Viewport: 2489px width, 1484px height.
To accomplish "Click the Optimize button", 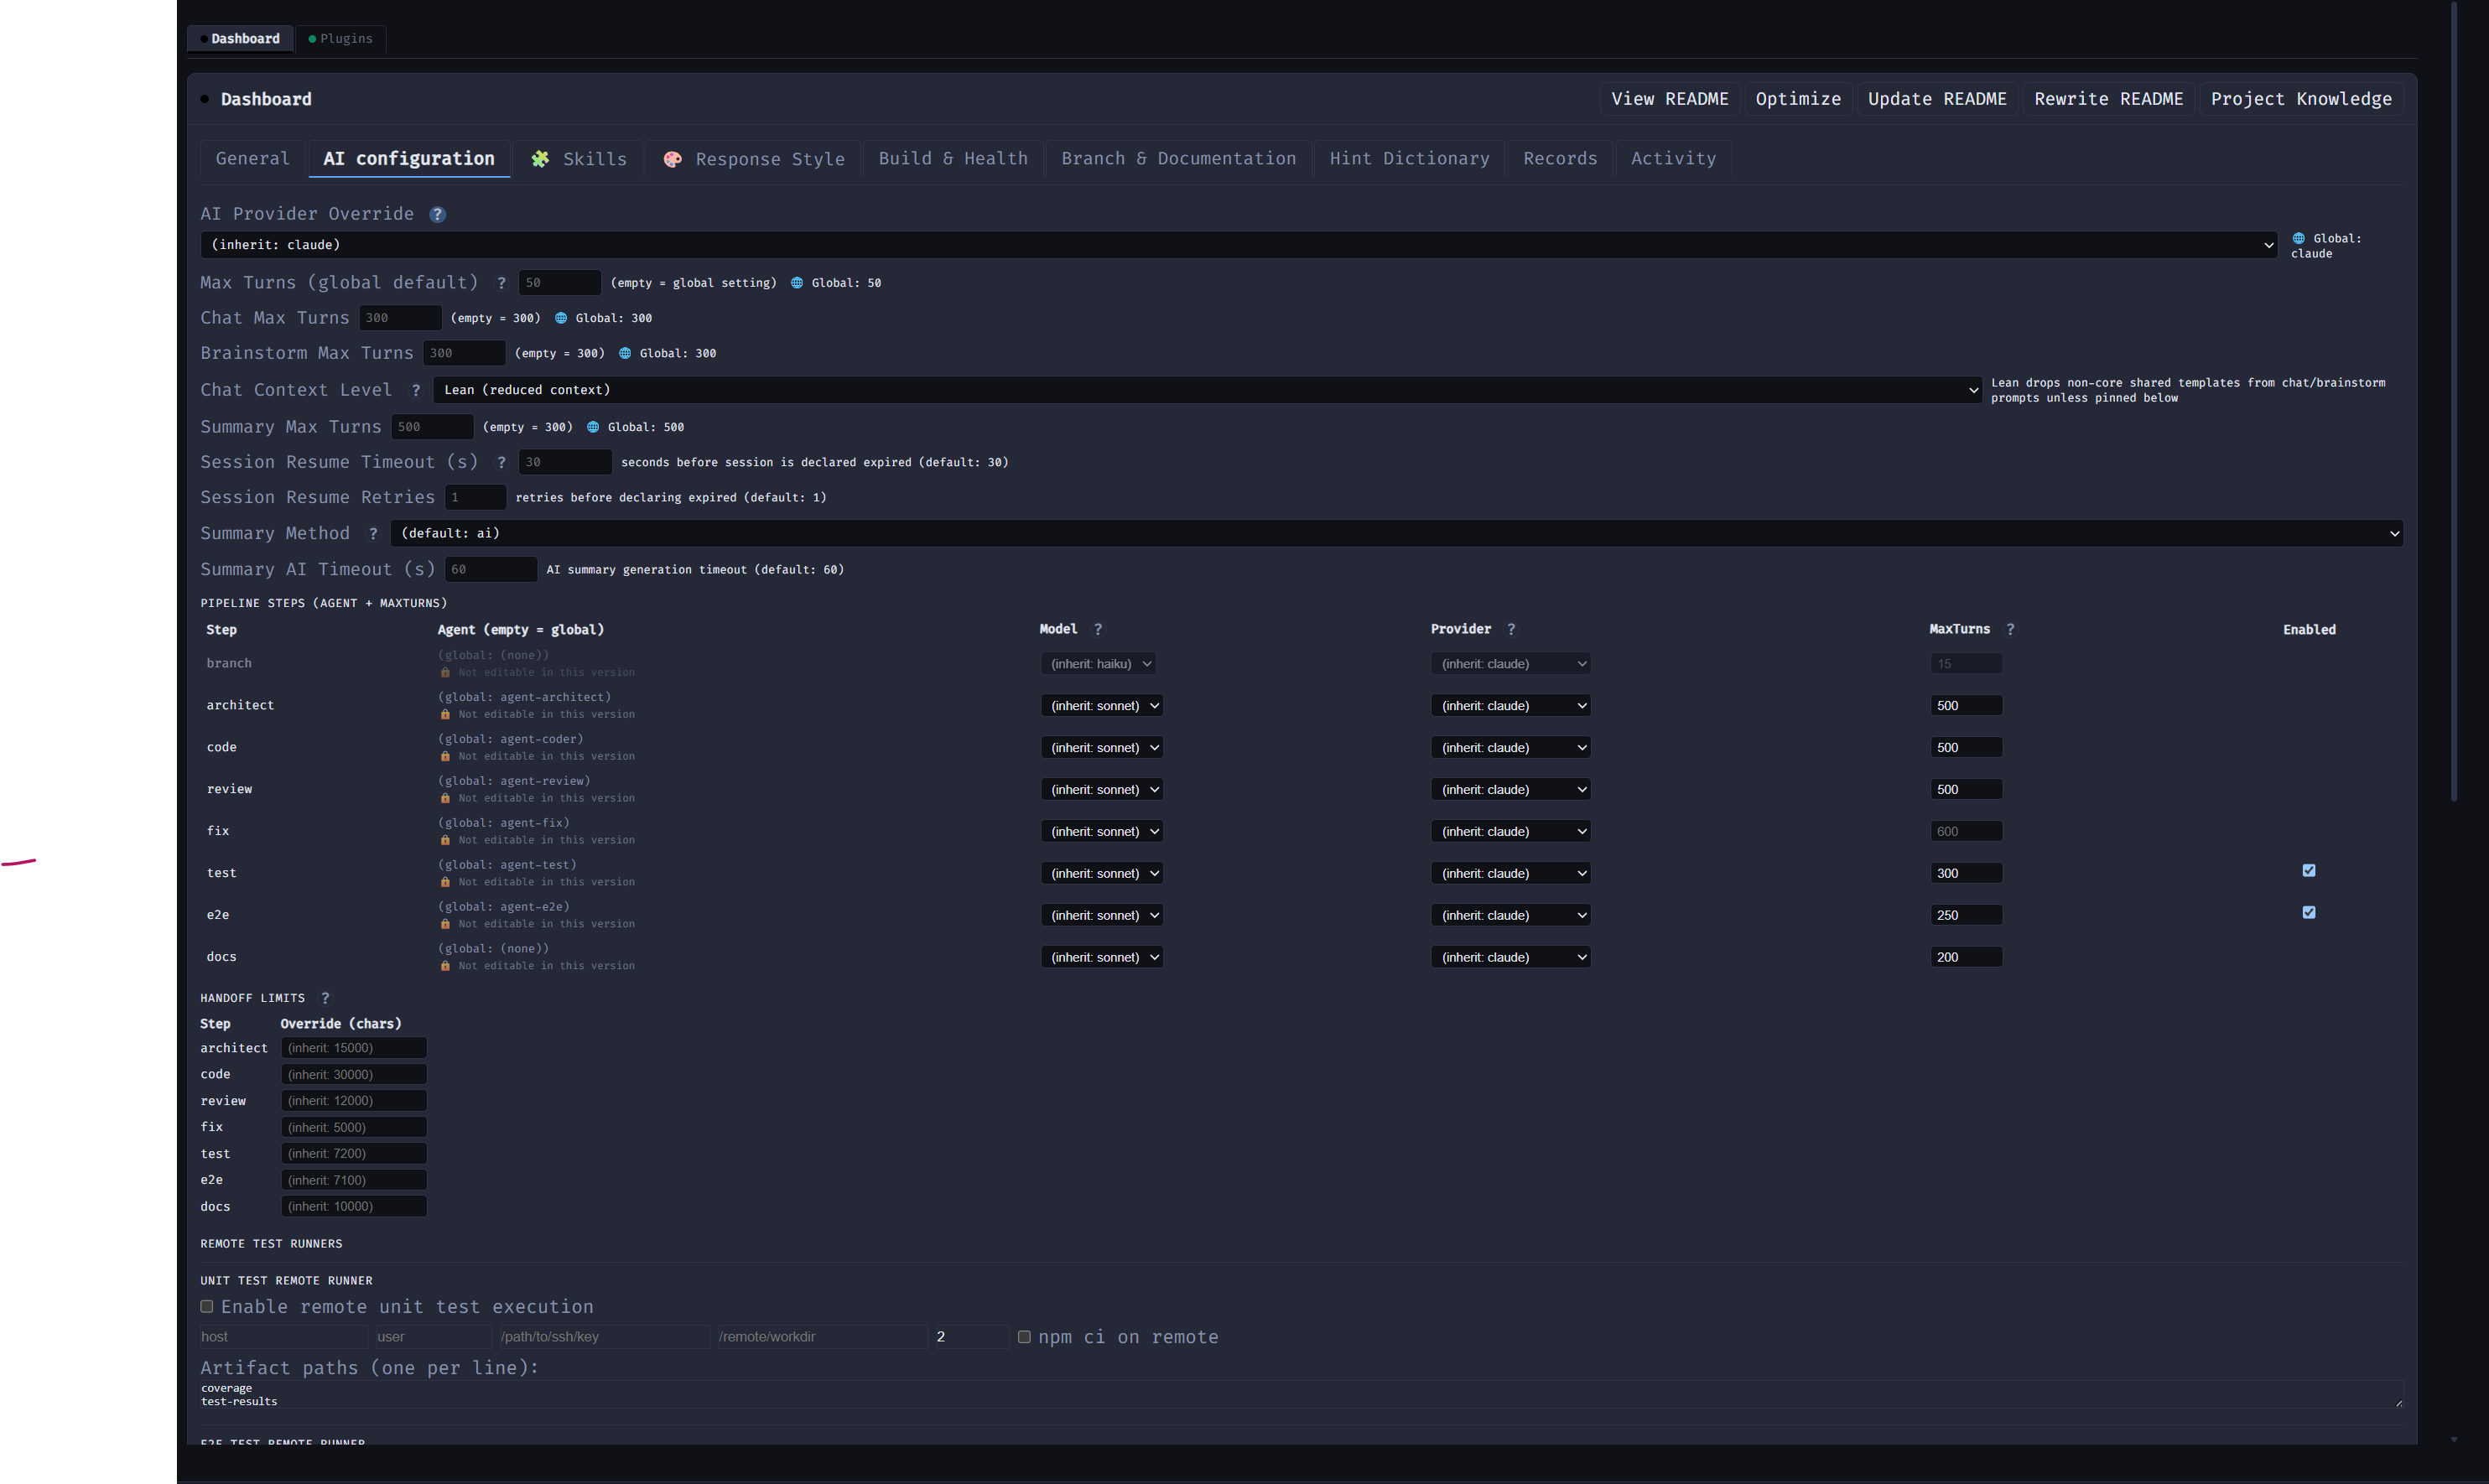I will [x=1797, y=99].
